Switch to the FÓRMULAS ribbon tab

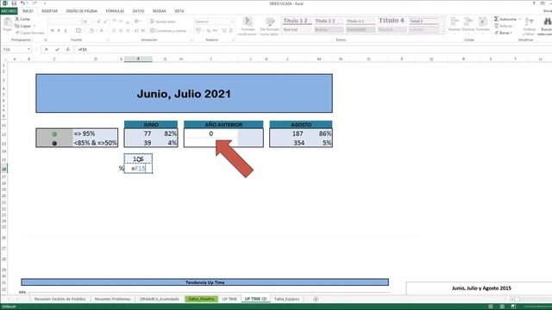pos(115,11)
